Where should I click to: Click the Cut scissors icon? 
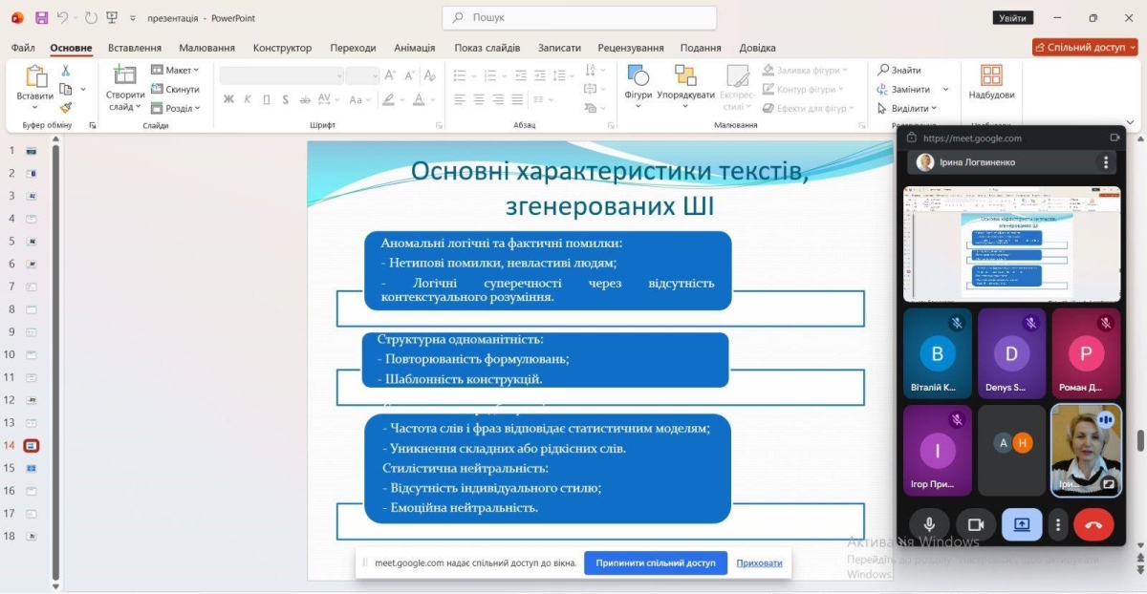pyautogui.click(x=66, y=71)
